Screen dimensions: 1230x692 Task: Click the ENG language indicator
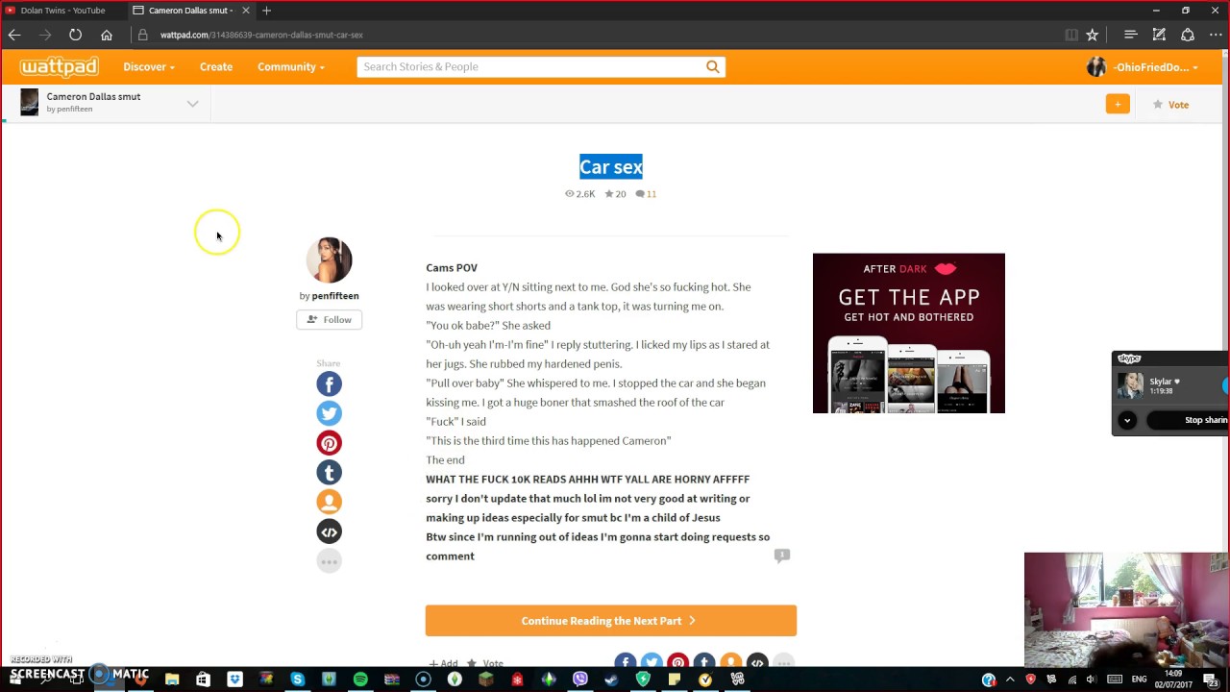click(1139, 680)
